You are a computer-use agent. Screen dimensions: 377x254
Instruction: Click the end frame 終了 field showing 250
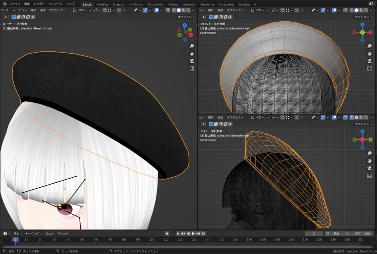[x=362, y=233]
